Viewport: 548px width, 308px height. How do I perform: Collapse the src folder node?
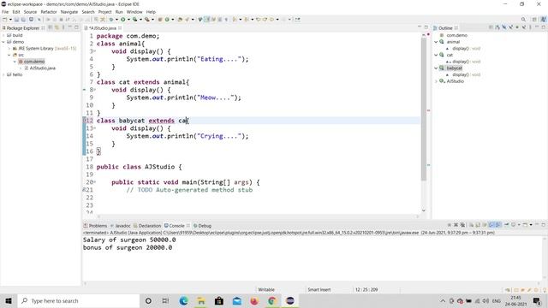pos(9,55)
